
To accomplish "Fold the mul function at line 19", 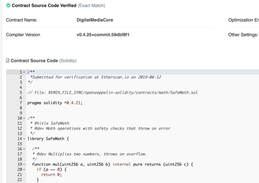I will 24,164.
